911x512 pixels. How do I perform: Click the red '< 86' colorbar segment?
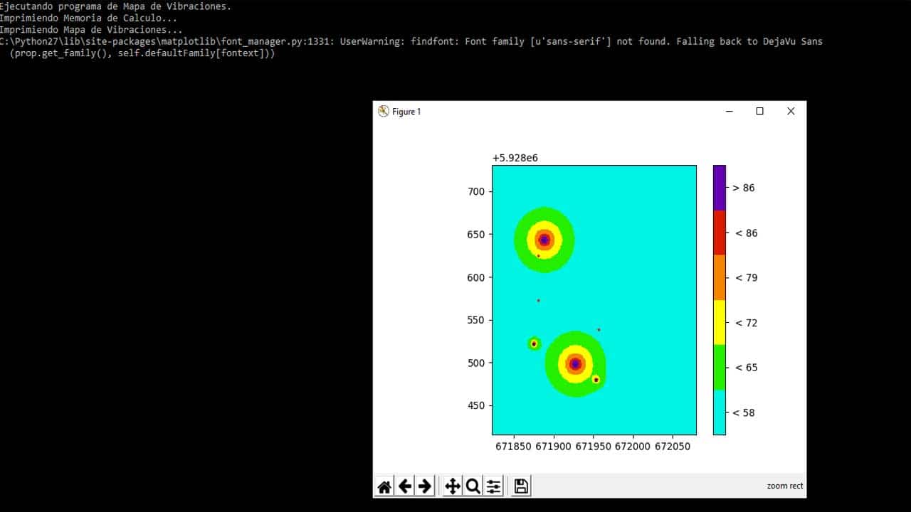click(720, 233)
